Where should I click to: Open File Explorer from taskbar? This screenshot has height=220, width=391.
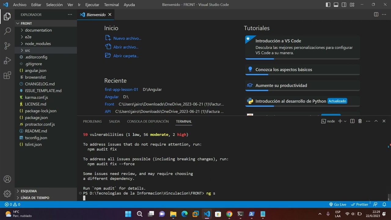(x=173, y=214)
